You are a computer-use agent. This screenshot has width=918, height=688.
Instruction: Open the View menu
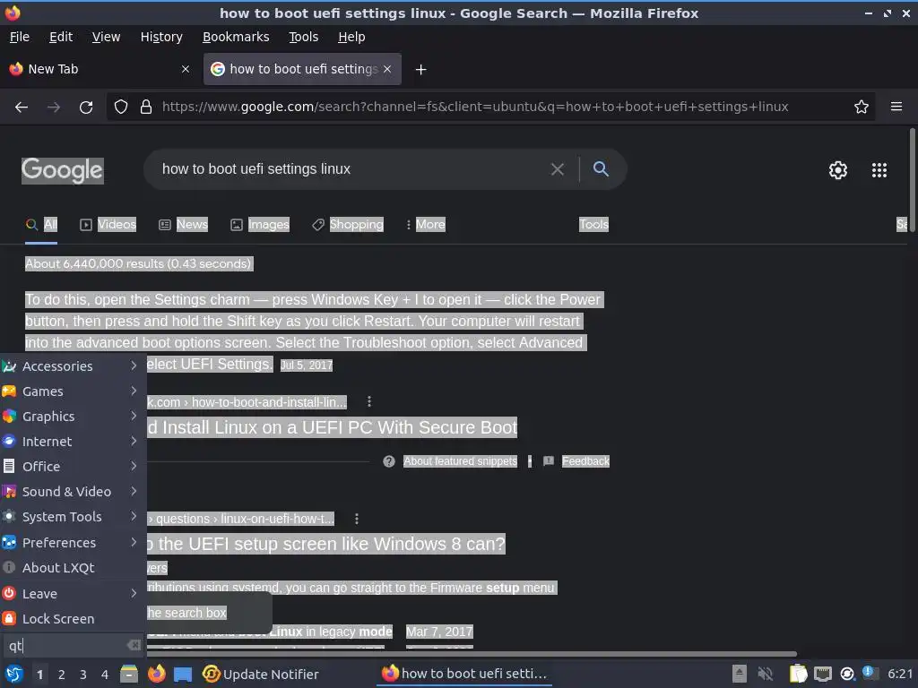coord(106,37)
